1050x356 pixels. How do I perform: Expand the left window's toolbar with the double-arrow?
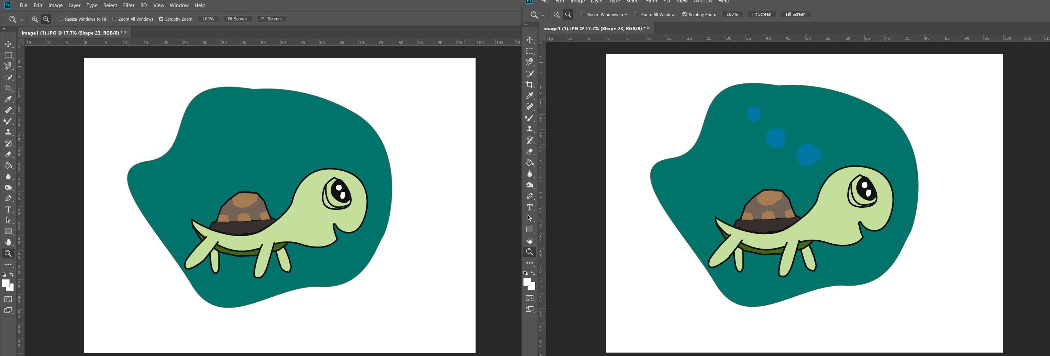[4, 29]
